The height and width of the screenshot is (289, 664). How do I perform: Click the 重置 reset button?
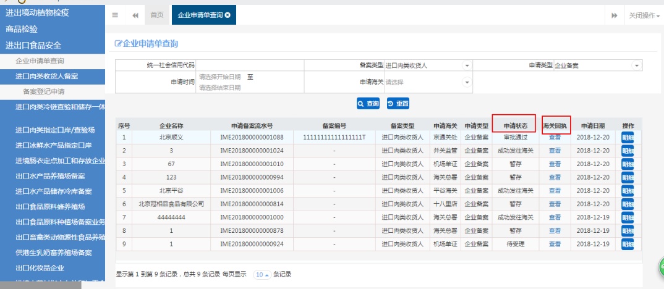(398, 104)
